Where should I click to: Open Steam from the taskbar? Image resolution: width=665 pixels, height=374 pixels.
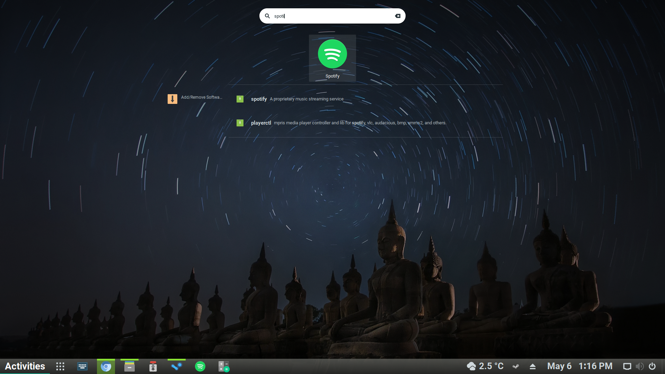(177, 366)
